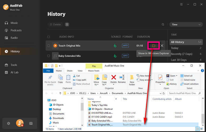Viewport: 206px width, 132px height.
Task: Switch history to grid view
Action: [67, 25]
